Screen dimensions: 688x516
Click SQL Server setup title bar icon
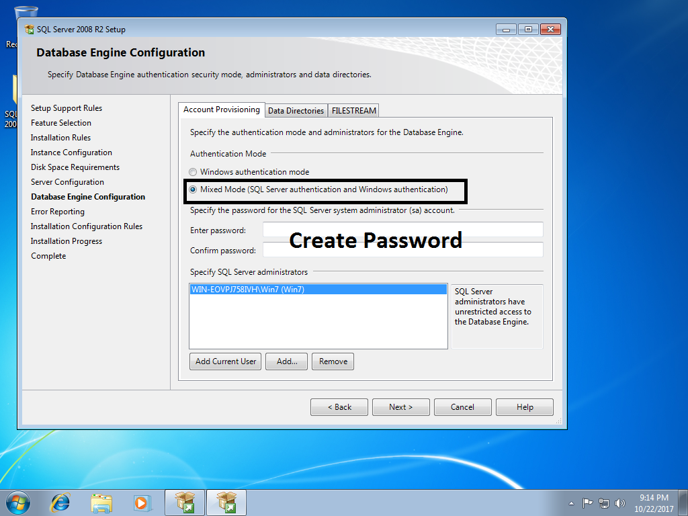pos(30,30)
